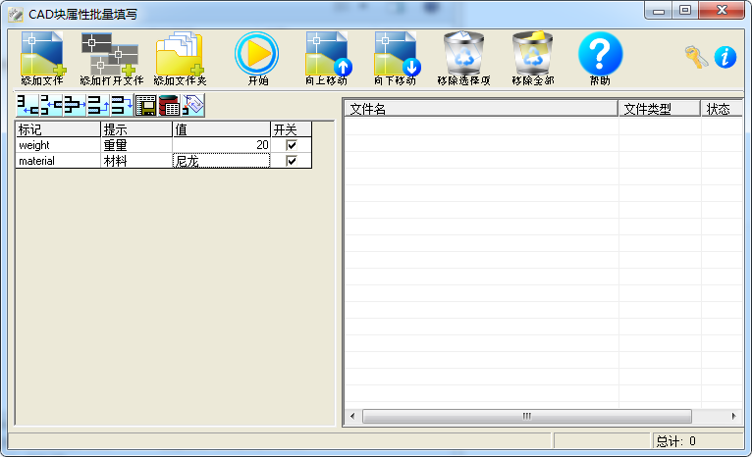752x457 pixels.
Task: Click the key registration icon
Action: pyautogui.click(x=696, y=57)
